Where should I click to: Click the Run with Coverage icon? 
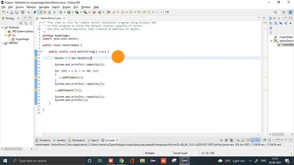77,12
